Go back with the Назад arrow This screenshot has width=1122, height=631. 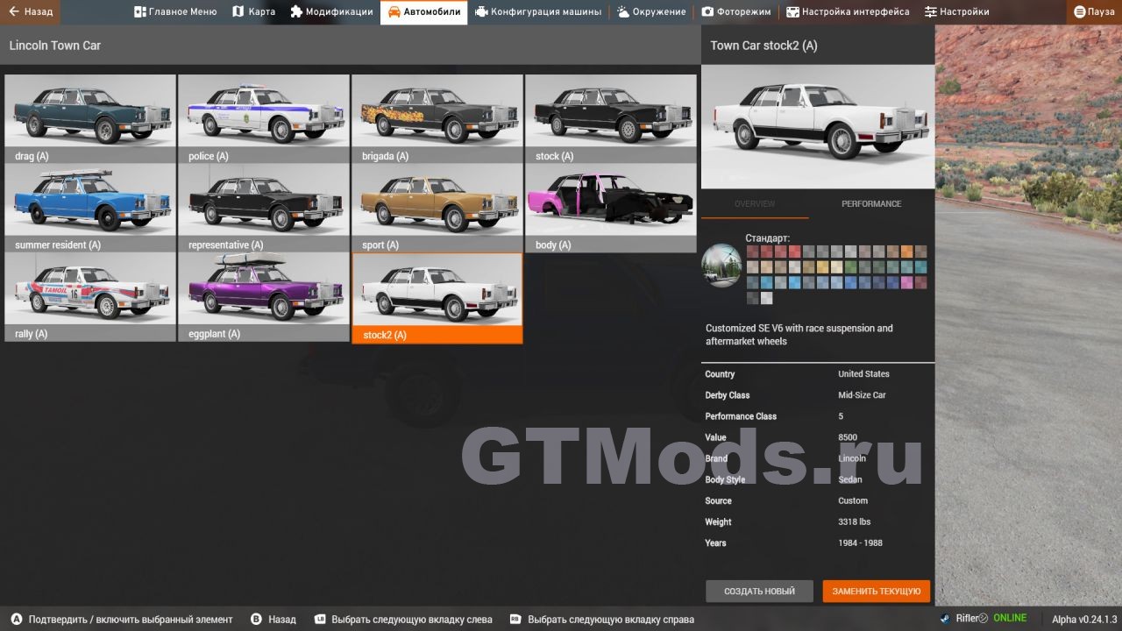[x=31, y=11]
